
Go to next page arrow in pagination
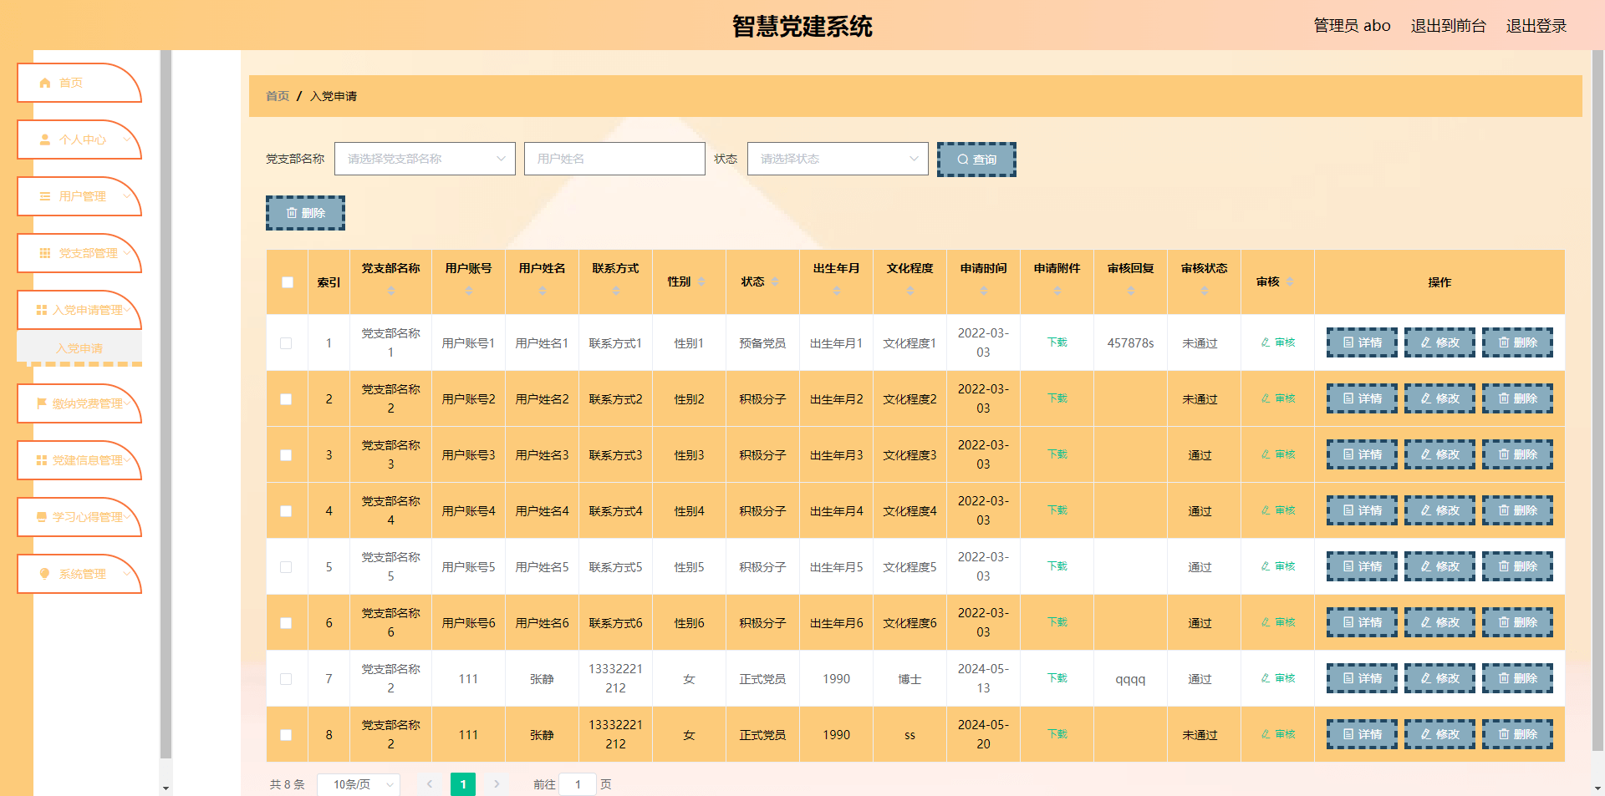click(x=497, y=784)
